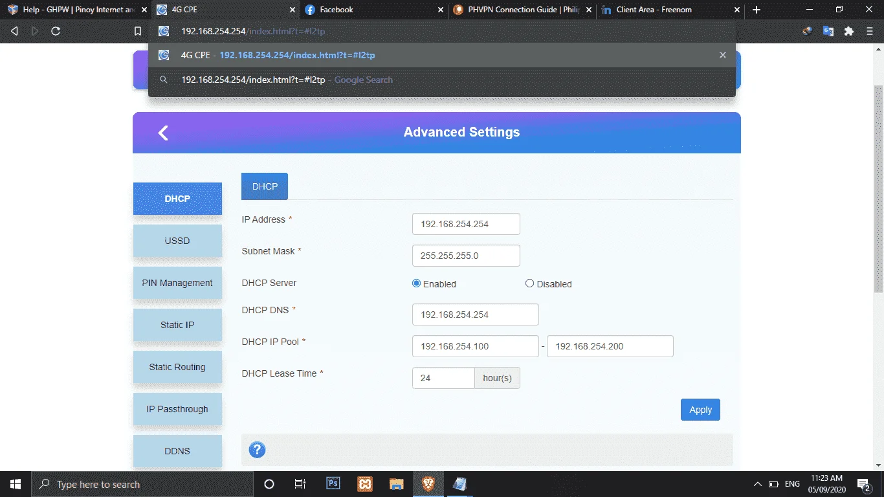Open the extensions puzzle piece icon

849,31
